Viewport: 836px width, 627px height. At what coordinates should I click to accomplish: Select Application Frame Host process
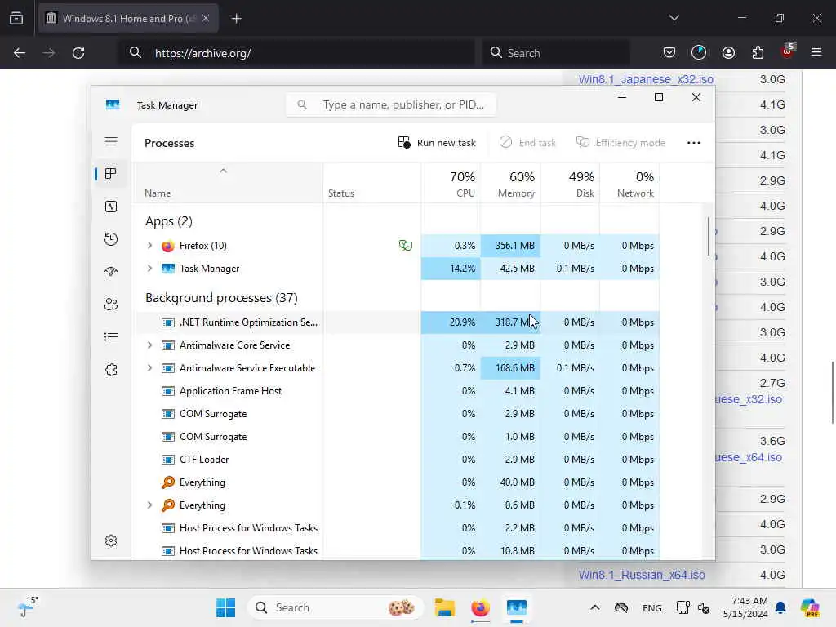pos(398,391)
